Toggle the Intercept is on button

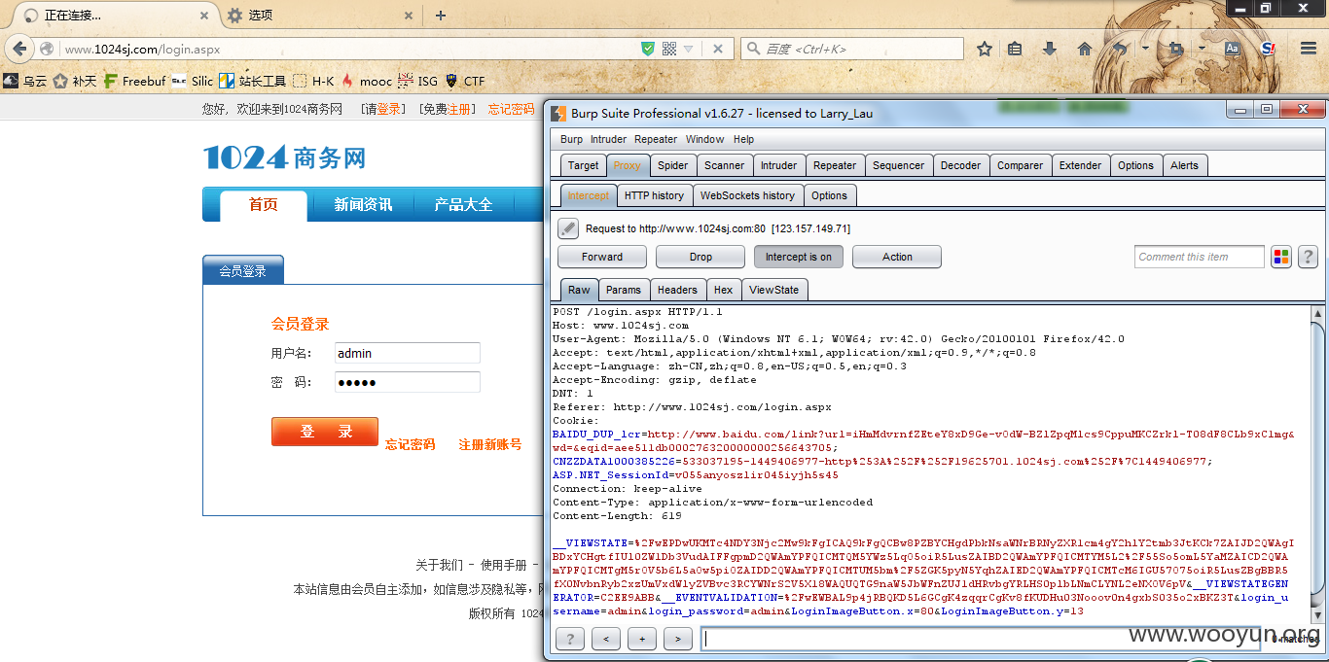(798, 257)
